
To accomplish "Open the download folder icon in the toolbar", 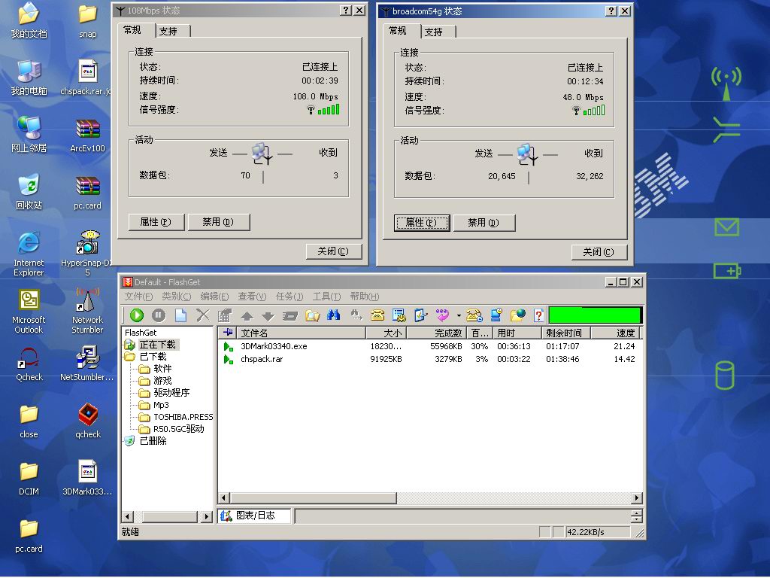I will (x=312, y=315).
